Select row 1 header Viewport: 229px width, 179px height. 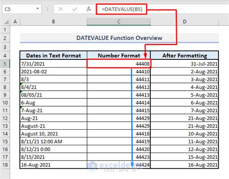[x=5, y=30]
